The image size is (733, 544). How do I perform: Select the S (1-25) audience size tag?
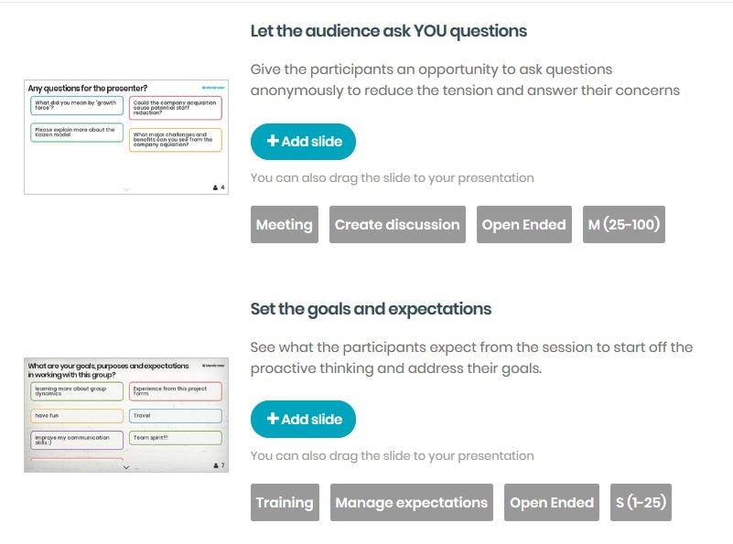click(x=641, y=503)
